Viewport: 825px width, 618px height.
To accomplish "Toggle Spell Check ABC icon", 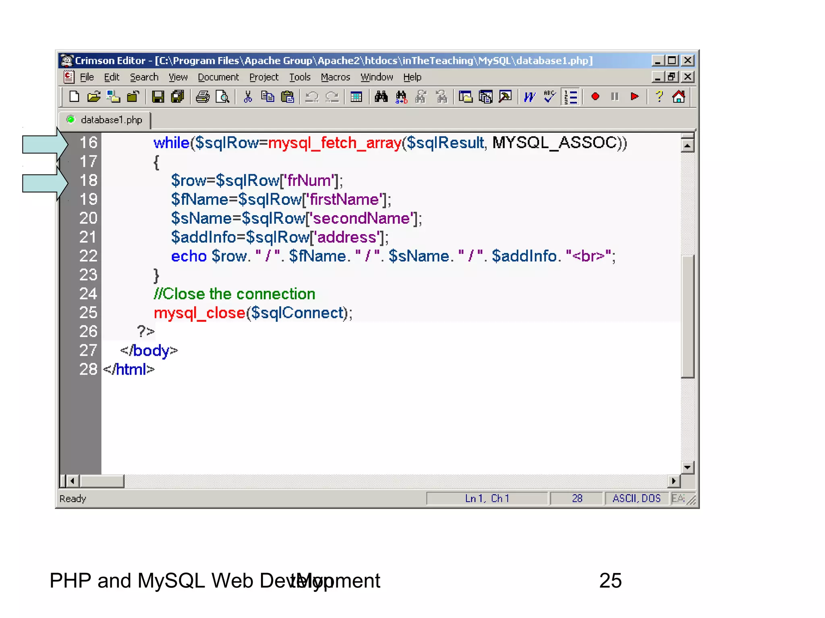I will (x=549, y=97).
